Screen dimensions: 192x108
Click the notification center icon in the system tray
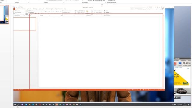point(188,105)
